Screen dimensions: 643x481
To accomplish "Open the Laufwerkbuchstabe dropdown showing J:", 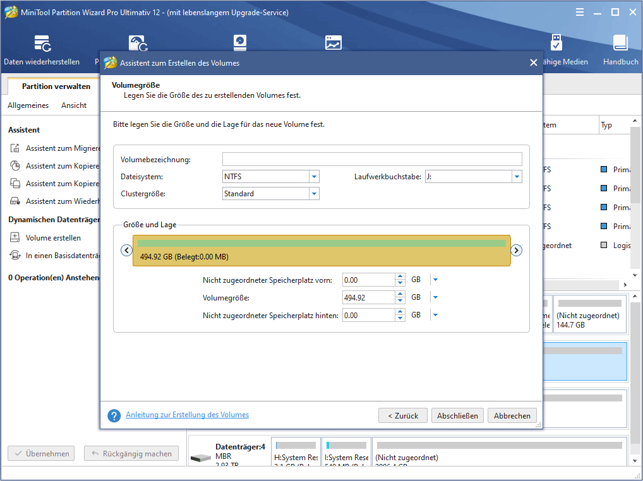I will [517, 176].
